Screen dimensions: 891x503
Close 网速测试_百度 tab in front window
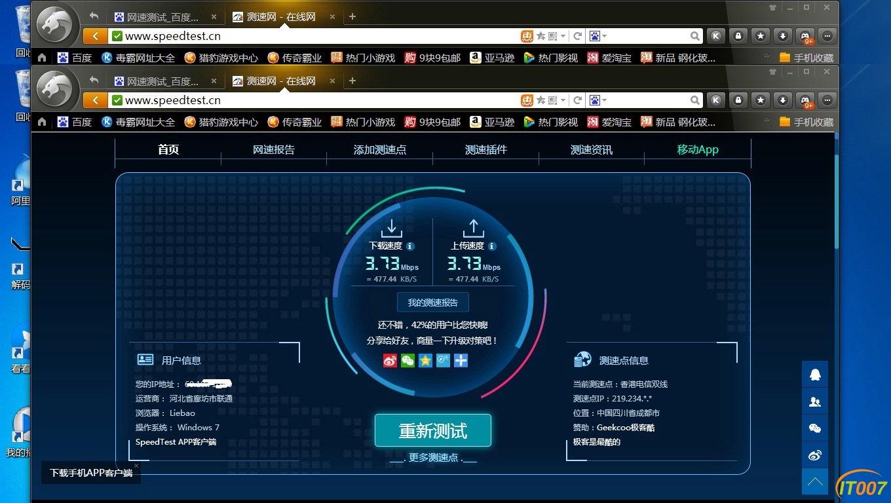click(214, 81)
